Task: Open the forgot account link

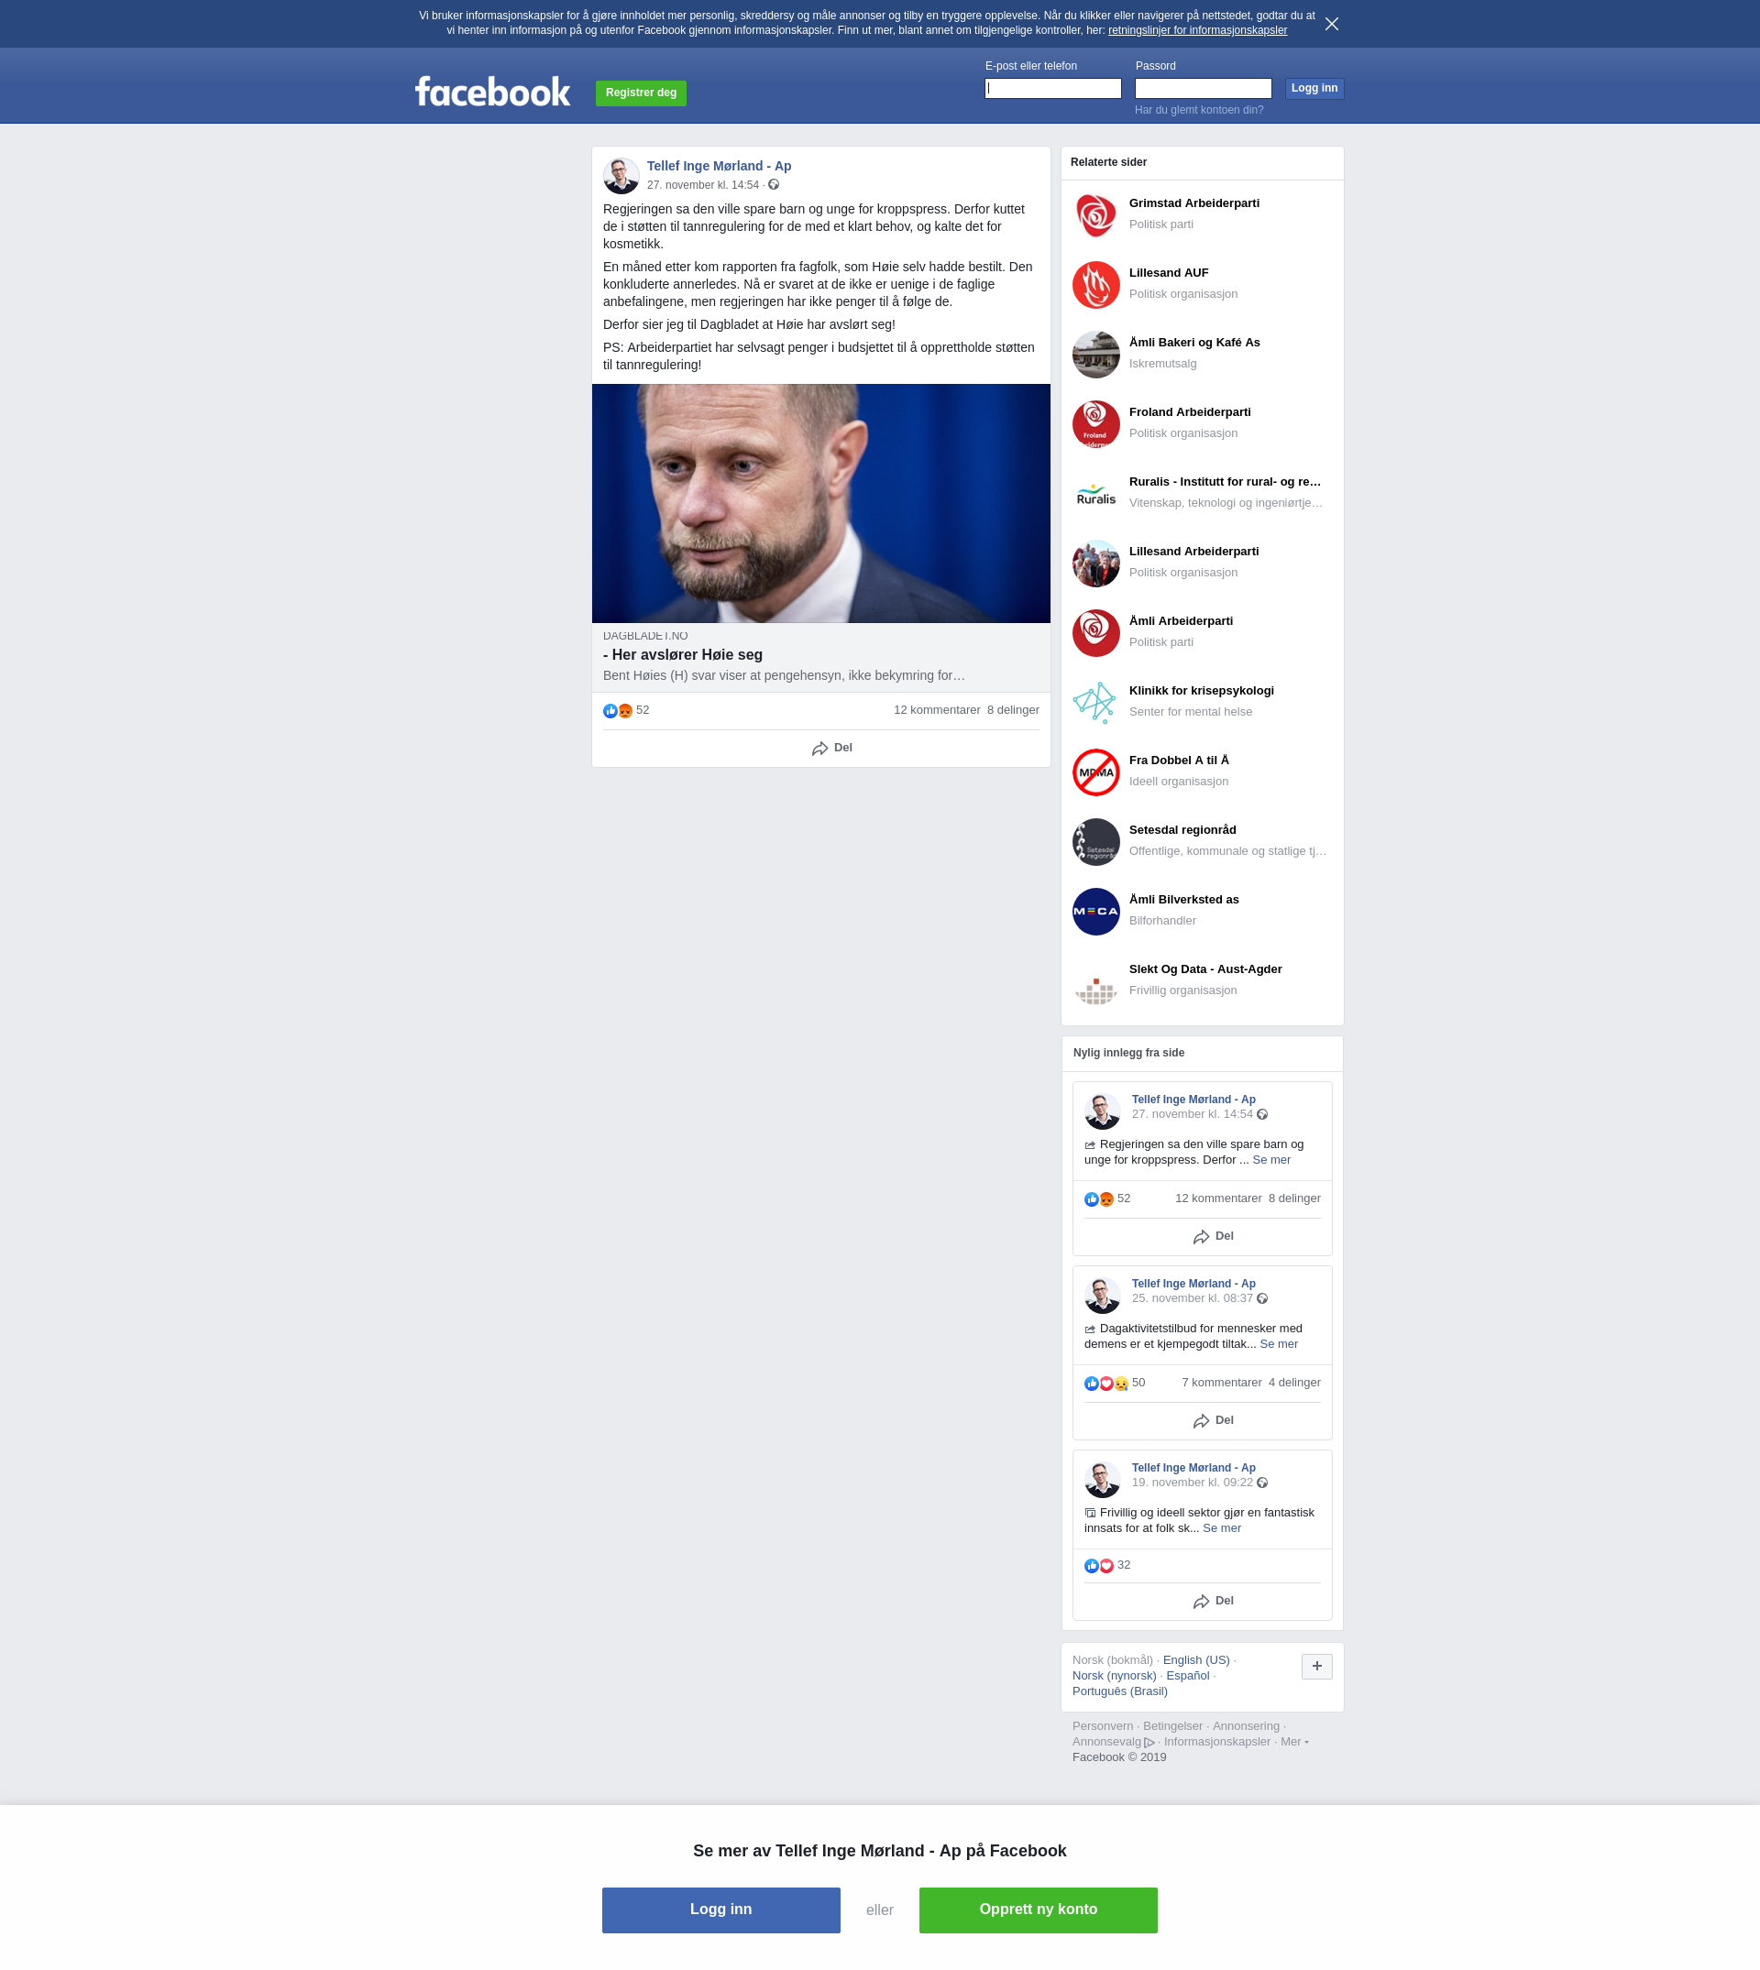Action: point(1199,110)
